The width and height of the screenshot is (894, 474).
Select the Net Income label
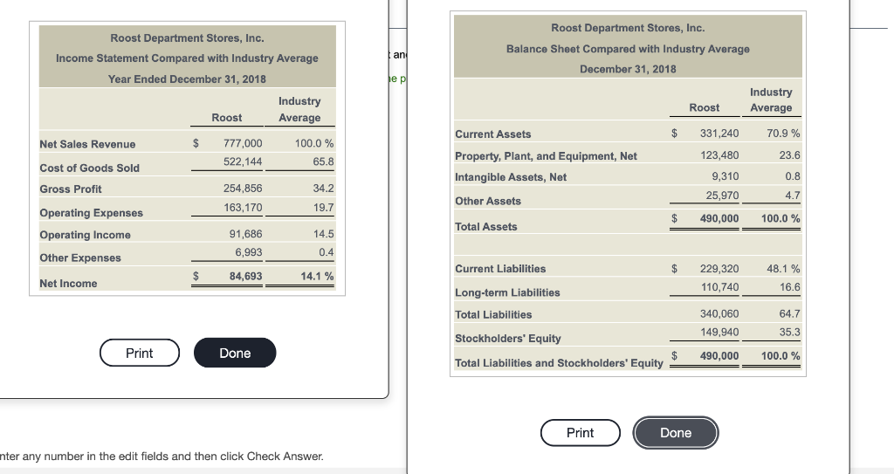[x=68, y=284]
